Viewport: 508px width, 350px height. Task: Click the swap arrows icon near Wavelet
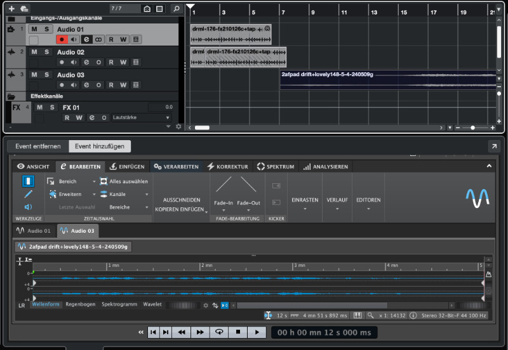pos(215,305)
